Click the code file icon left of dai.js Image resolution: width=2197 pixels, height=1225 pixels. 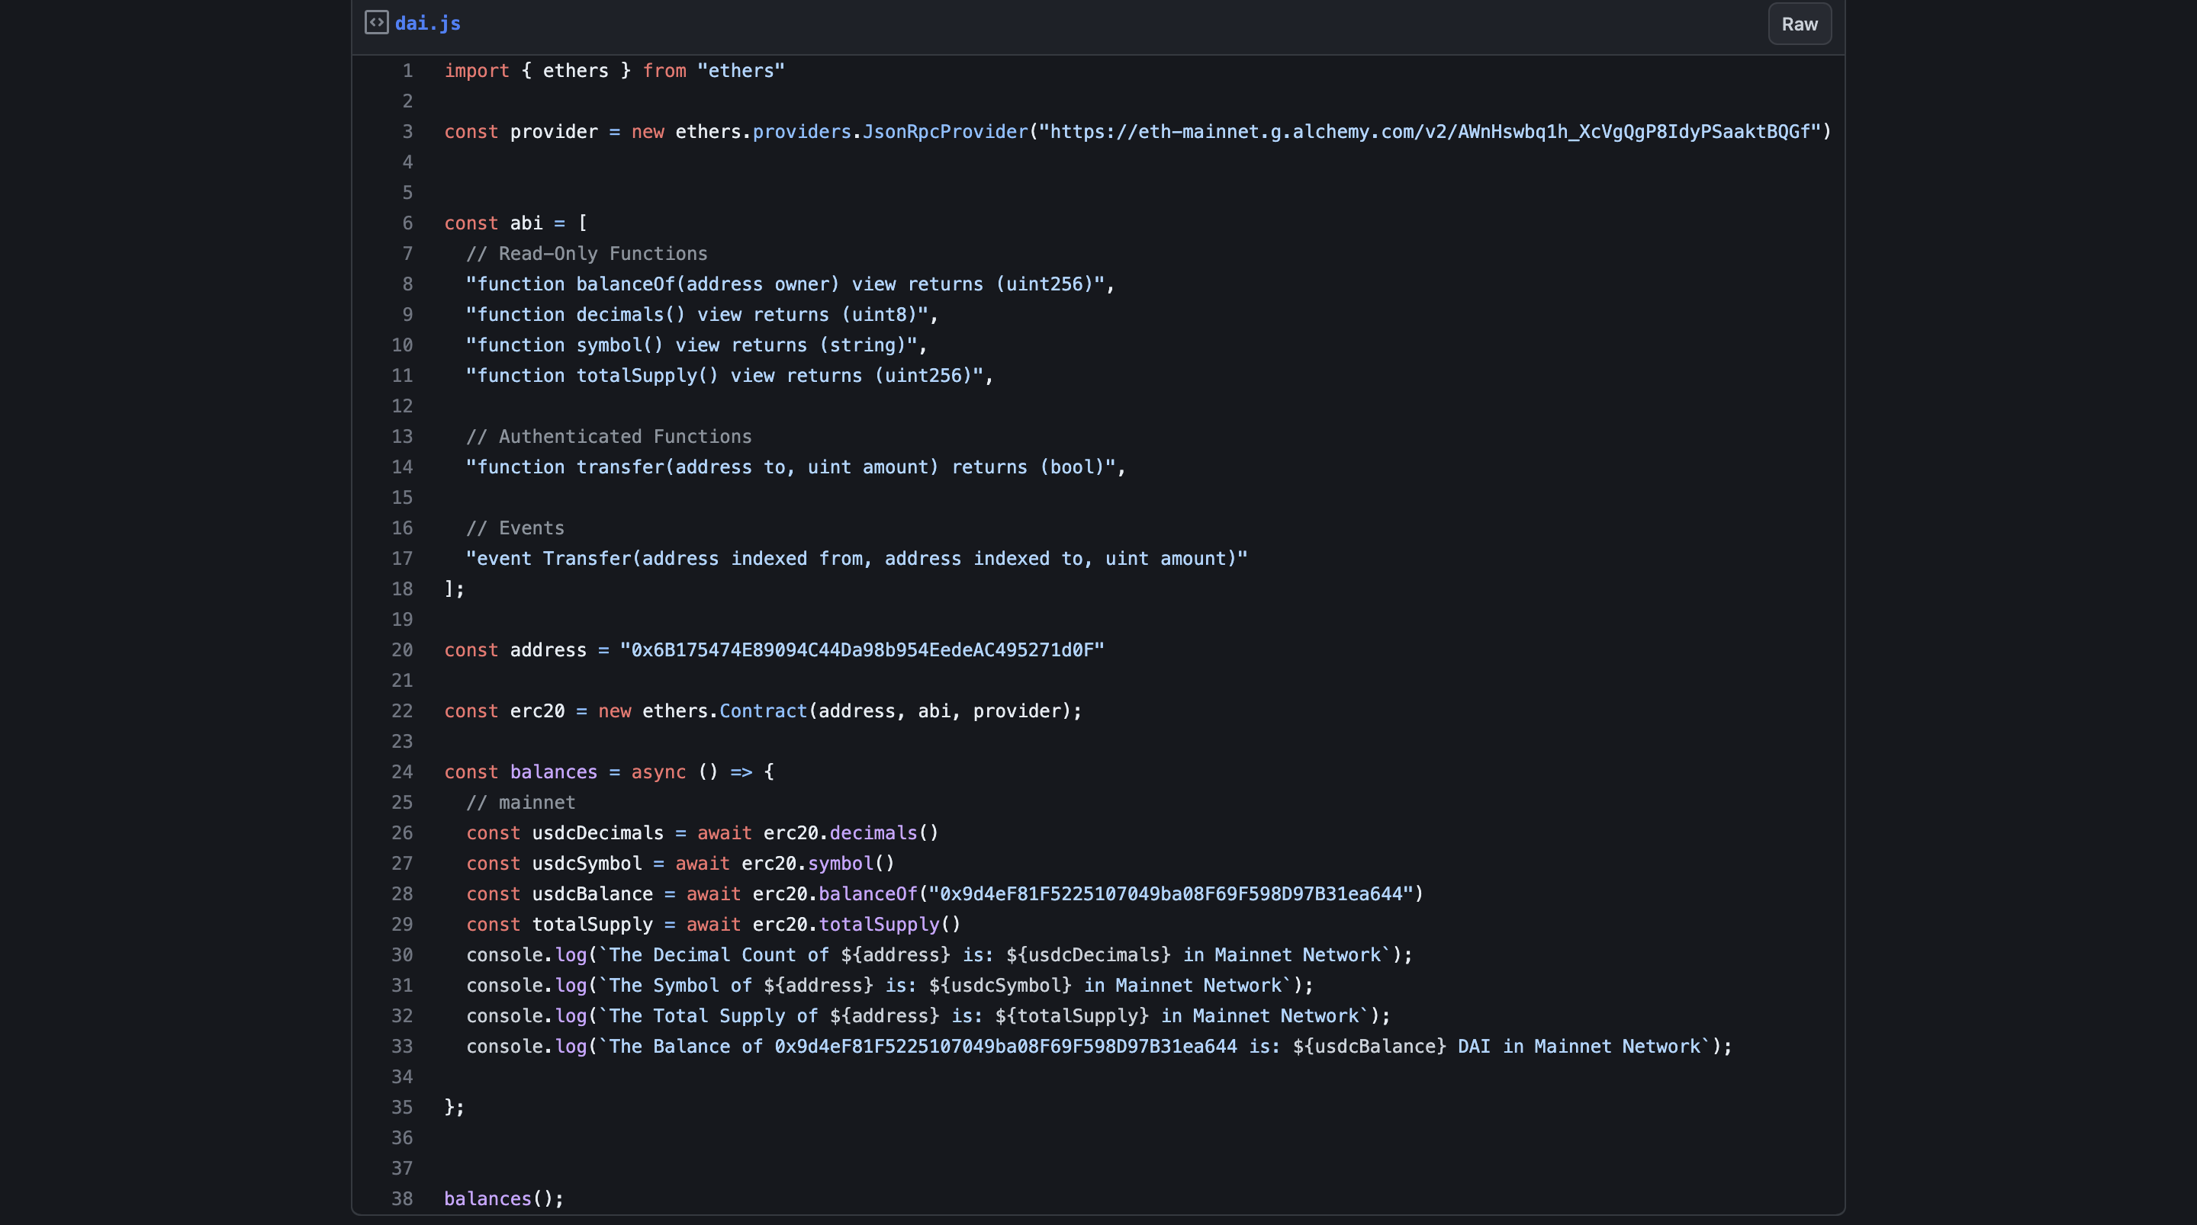[375, 23]
